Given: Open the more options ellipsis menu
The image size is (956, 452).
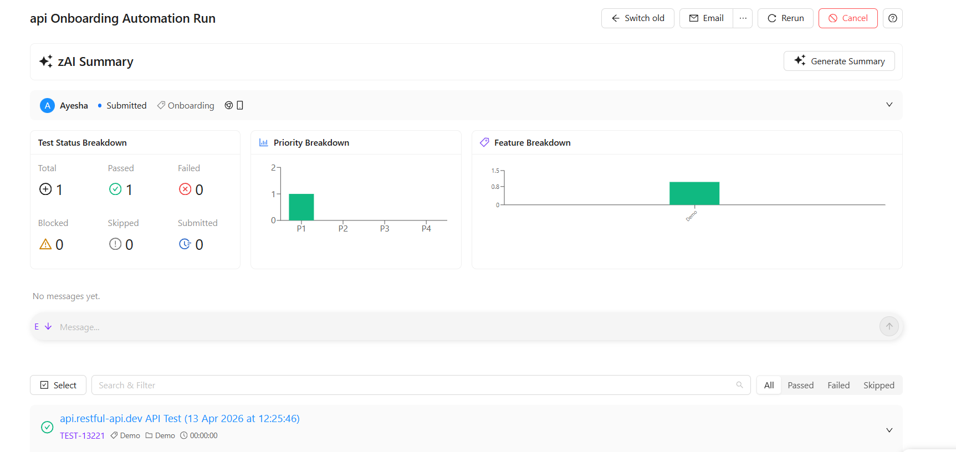Looking at the screenshot, I should (743, 18).
